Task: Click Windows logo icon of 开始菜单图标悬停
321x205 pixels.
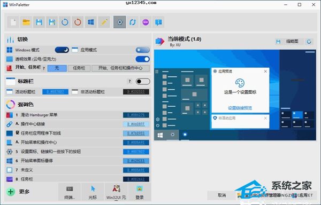Action: click(x=10, y=161)
